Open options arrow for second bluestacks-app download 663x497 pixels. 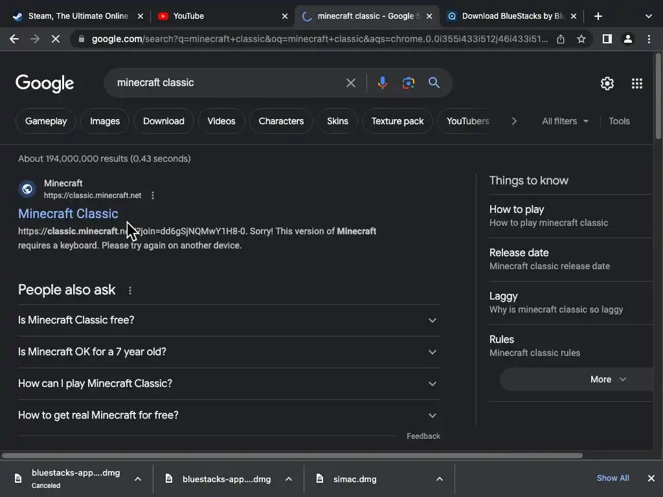289,479
